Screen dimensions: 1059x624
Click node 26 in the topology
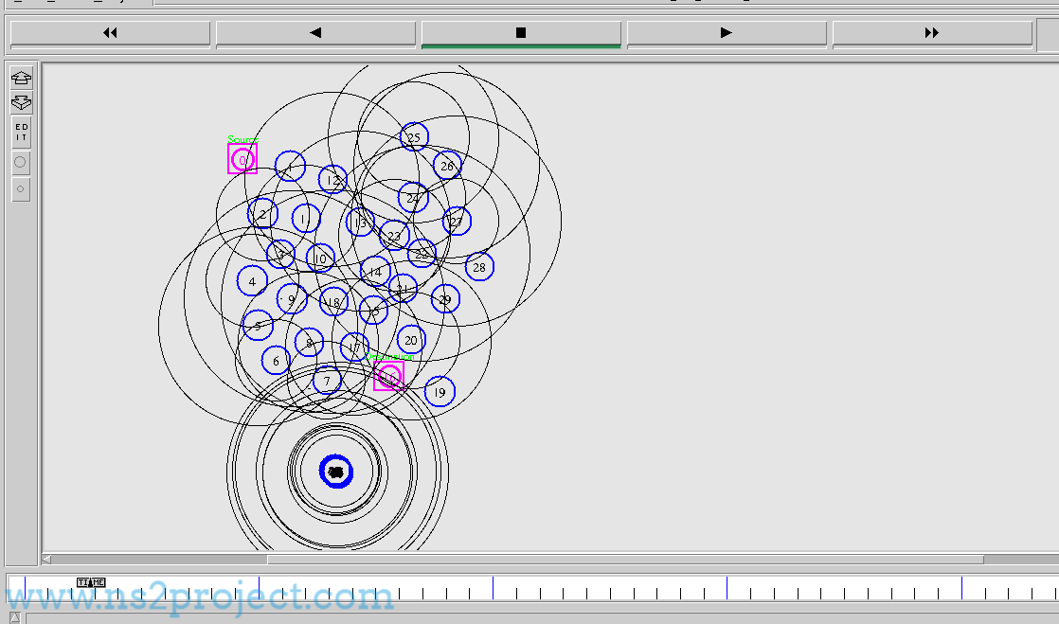pos(447,166)
